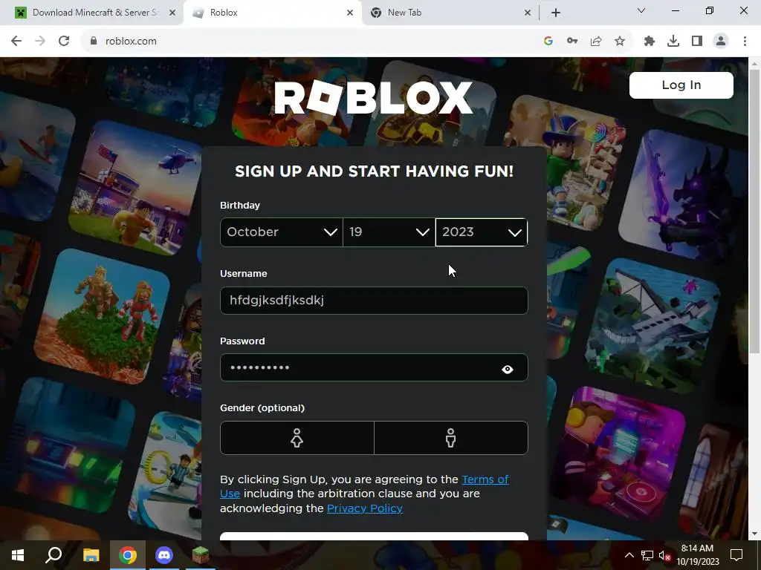This screenshot has width=761, height=570.
Task: Open Discord from the taskbar
Action: pyautogui.click(x=164, y=555)
